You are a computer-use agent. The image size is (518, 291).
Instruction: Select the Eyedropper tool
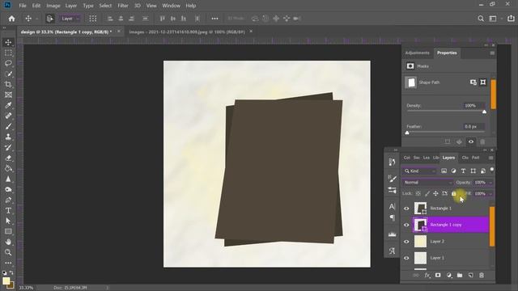[8, 105]
